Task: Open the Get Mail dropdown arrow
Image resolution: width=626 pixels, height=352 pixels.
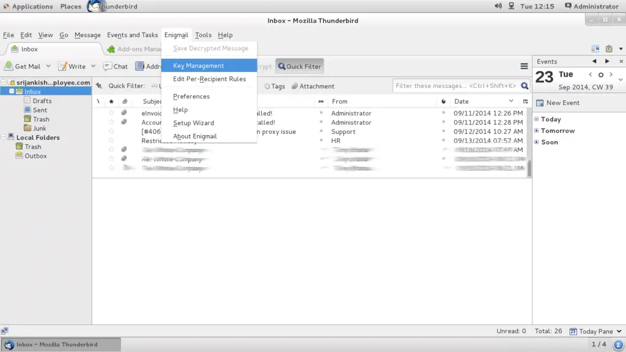Action: 48,66
